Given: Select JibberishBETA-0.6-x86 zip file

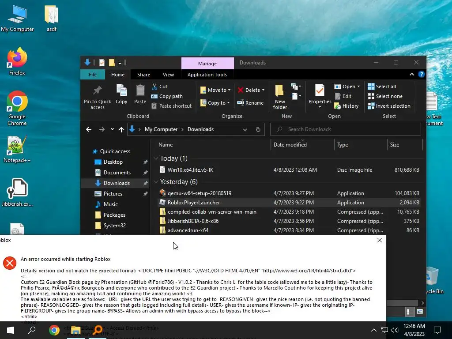Looking at the screenshot, I should (289, 221).
